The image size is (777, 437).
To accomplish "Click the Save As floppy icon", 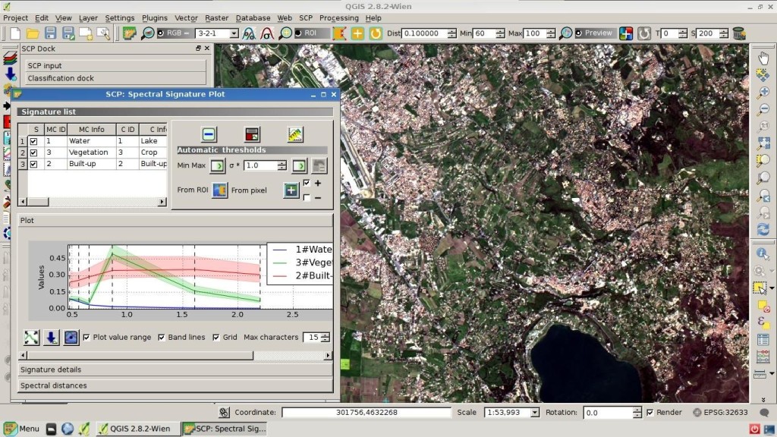I will tap(68, 33).
